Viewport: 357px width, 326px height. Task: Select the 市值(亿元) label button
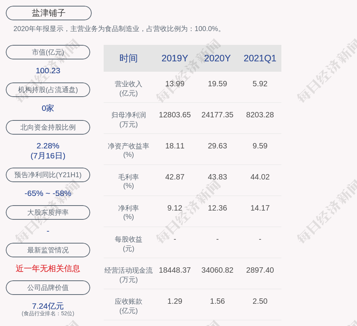click(48, 52)
